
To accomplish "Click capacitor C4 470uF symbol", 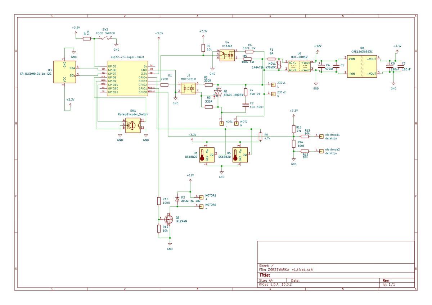I will click(x=321, y=66).
